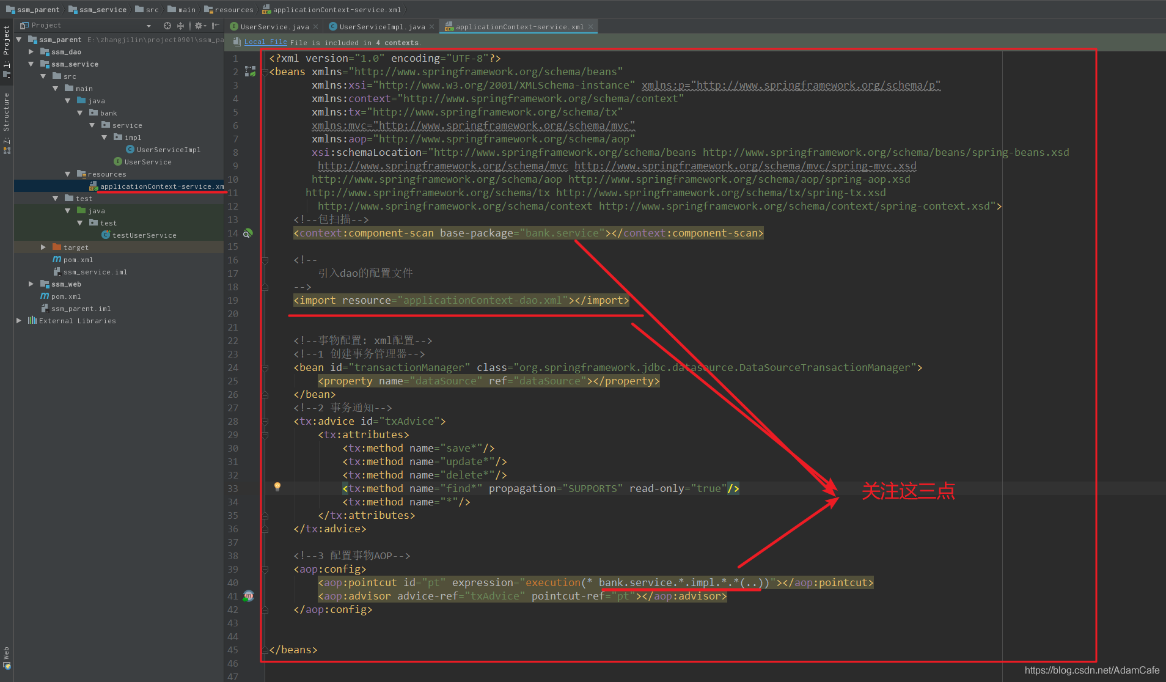Click the Spring bean gutter icon at line 2
1166x682 pixels.
[250, 71]
